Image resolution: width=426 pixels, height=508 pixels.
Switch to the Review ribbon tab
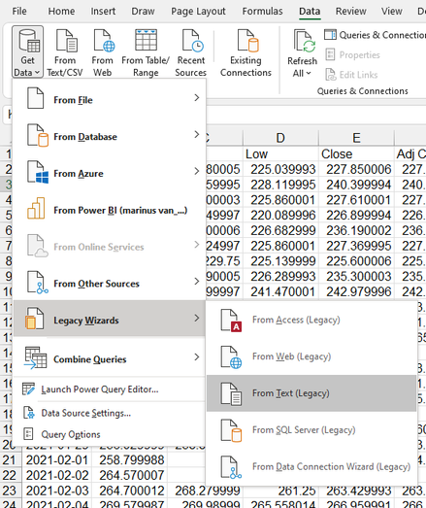[351, 11]
